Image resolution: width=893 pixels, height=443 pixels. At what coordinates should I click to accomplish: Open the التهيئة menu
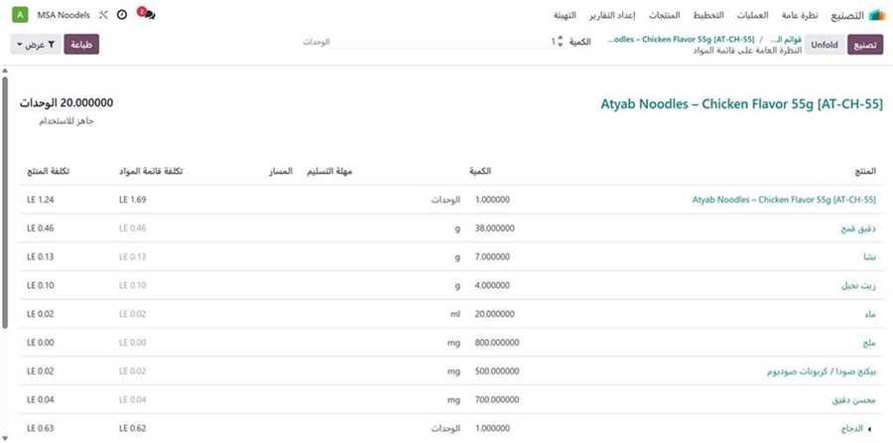click(565, 15)
